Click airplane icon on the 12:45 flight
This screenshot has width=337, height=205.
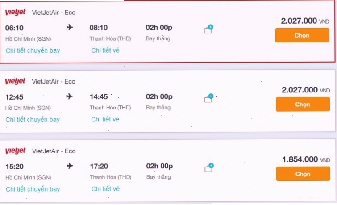click(x=69, y=96)
